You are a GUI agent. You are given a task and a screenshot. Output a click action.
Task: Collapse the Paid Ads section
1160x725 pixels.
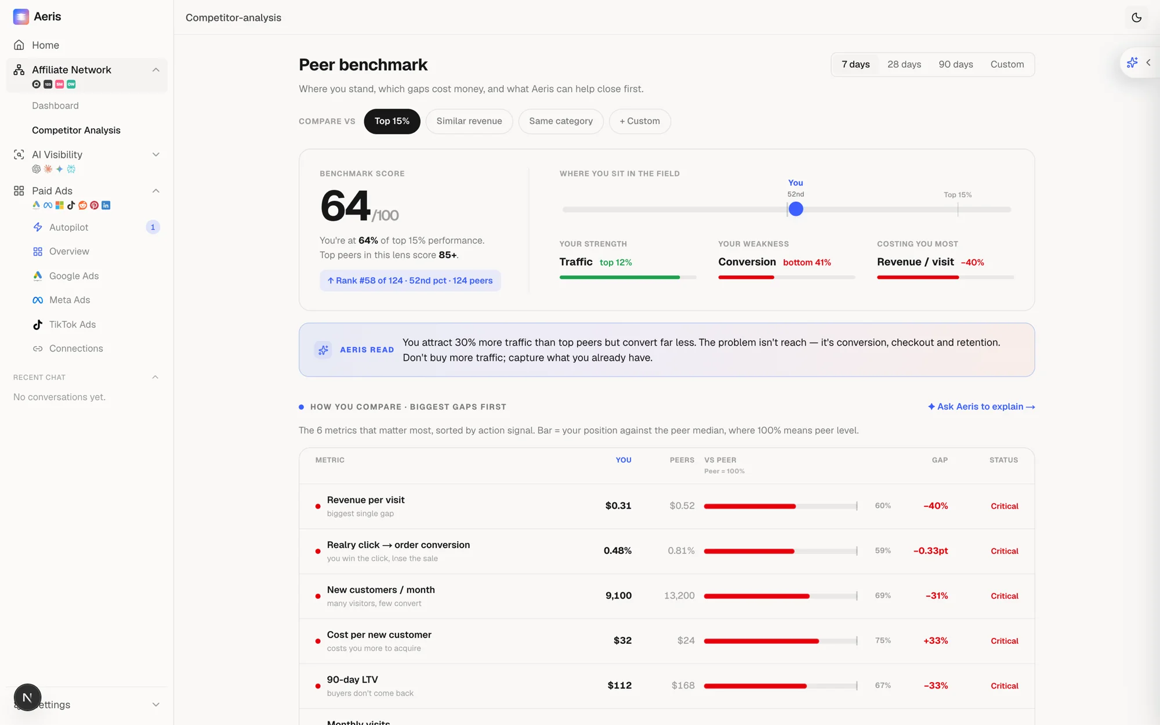pyautogui.click(x=155, y=191)
